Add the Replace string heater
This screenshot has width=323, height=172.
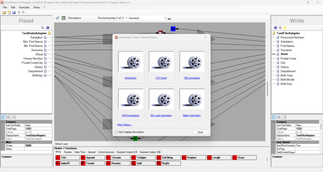(x=194, y=157)
